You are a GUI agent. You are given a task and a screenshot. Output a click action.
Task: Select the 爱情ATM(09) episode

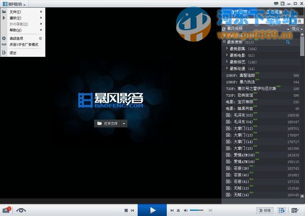(x=261, y=161)
